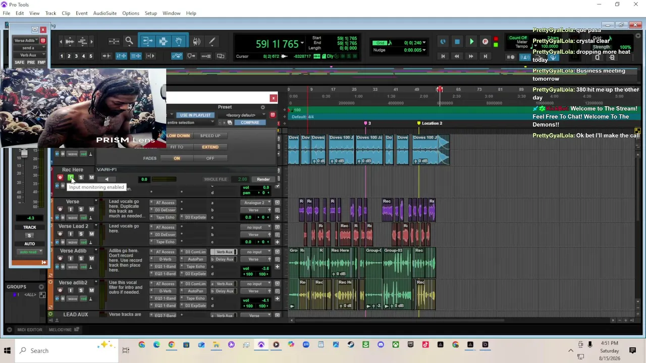Open the Clip menu
The width and height of the screenshot is (646, 363).
click(x=66, y=13)
